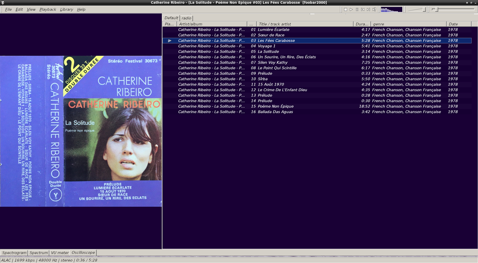Image resolution: width=478 pixels, height=263 pixels.
Task: Open the window menu icon in title bar
Action: (3, 2)
